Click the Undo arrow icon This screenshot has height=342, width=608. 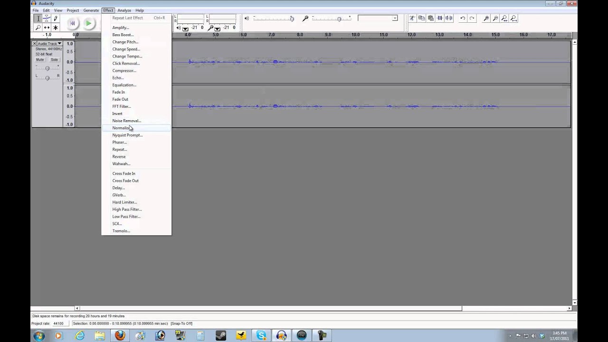463,18
